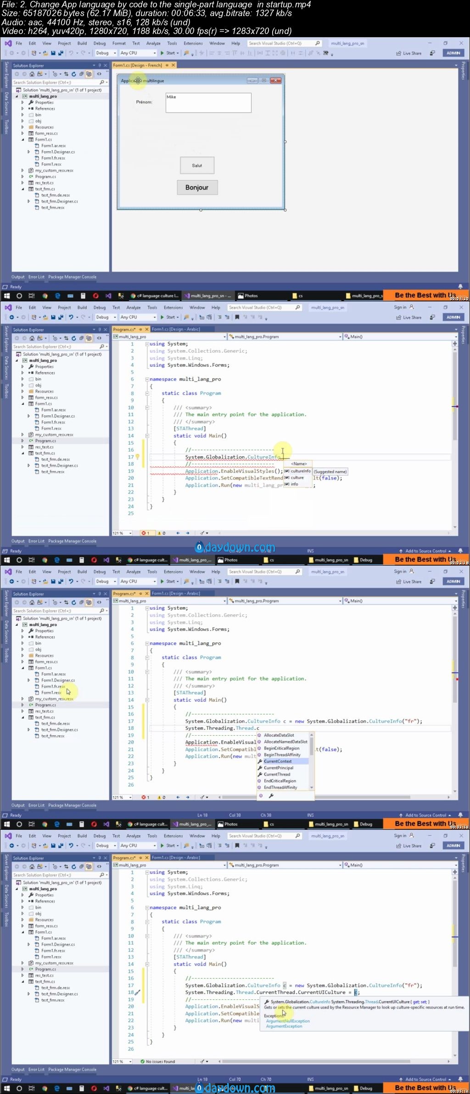Select EndThreadAffinity in the IntelliSense list
The image size is (470, 1094).
pos(282,788)
